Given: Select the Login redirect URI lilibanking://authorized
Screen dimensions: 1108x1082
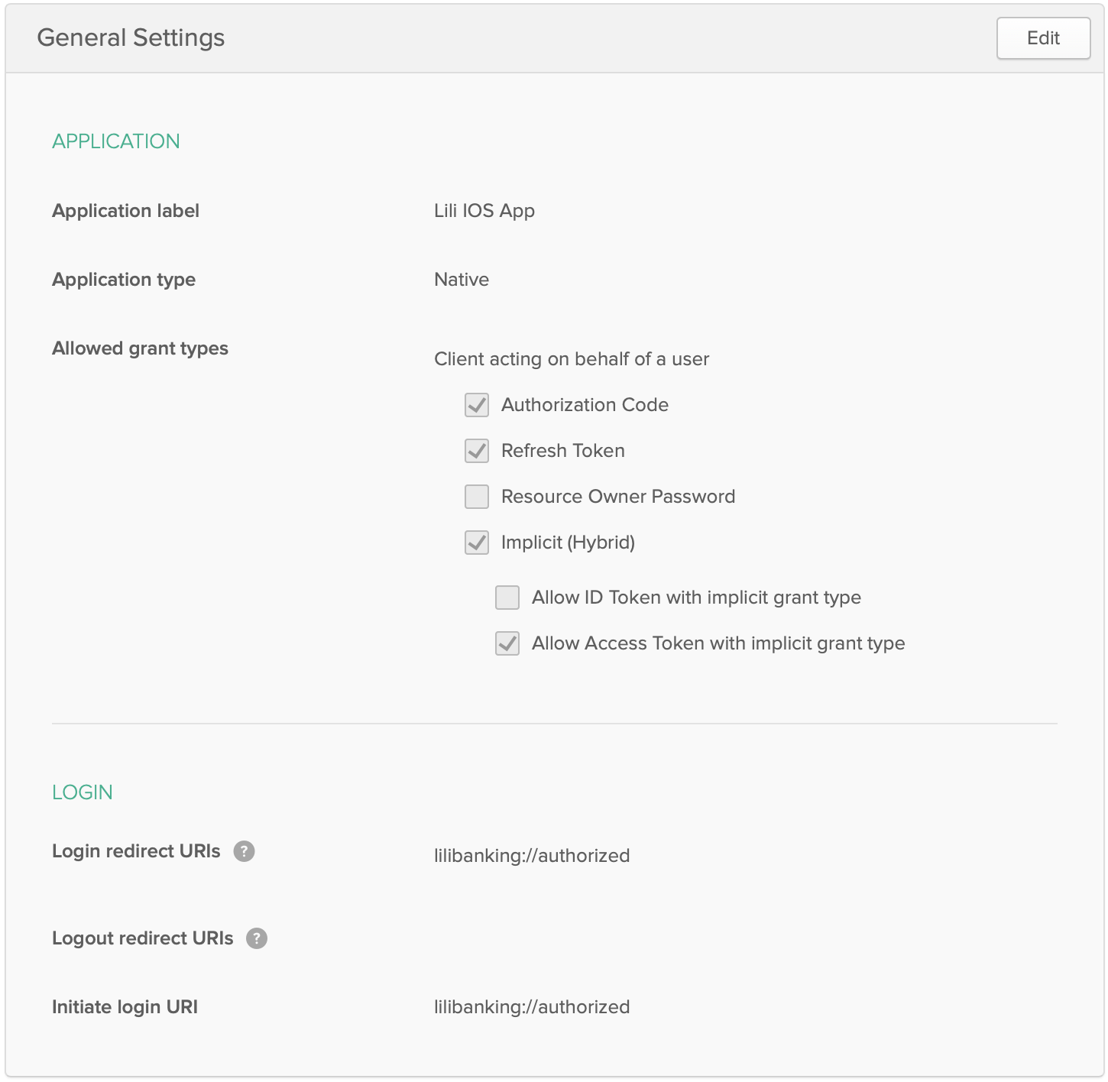Looking at the screenshot, I should tap(532, 856).
